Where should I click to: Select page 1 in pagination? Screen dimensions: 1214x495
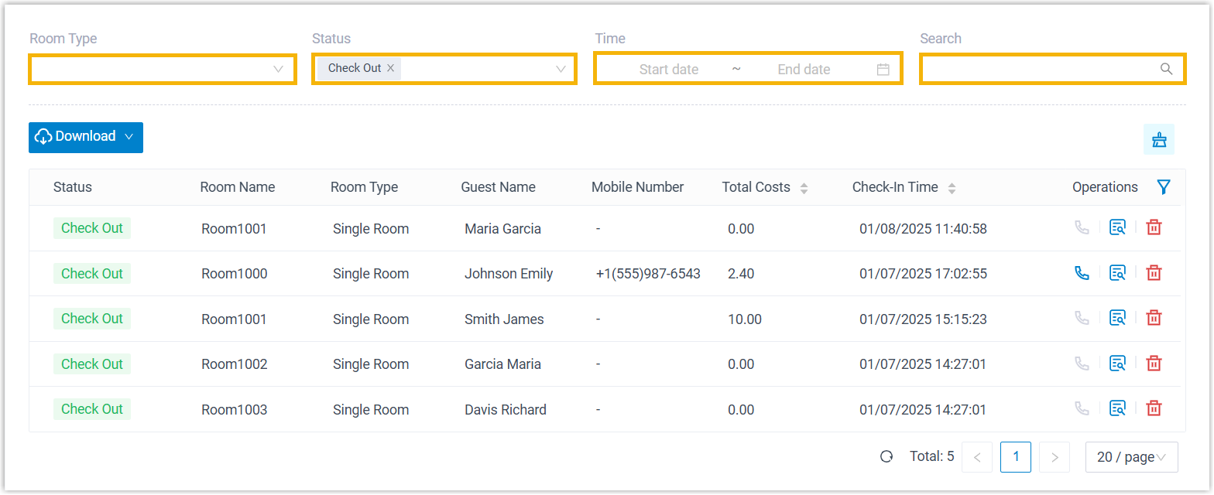(1016, 457)
